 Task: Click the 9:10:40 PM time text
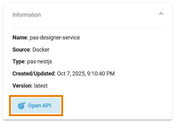point(101,74)
